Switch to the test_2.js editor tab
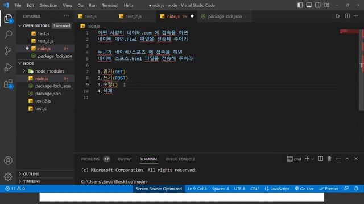 pos(136,16)
